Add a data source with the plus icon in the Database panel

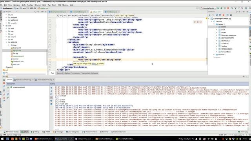210,15
